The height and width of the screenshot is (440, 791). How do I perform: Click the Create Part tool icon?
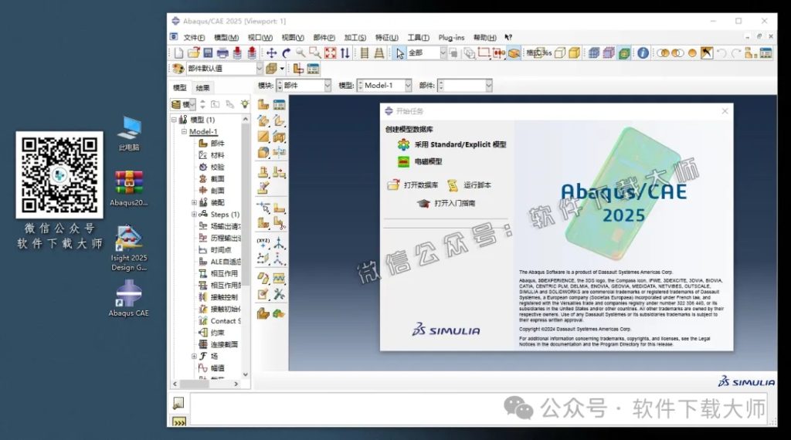tap(263, 105)
